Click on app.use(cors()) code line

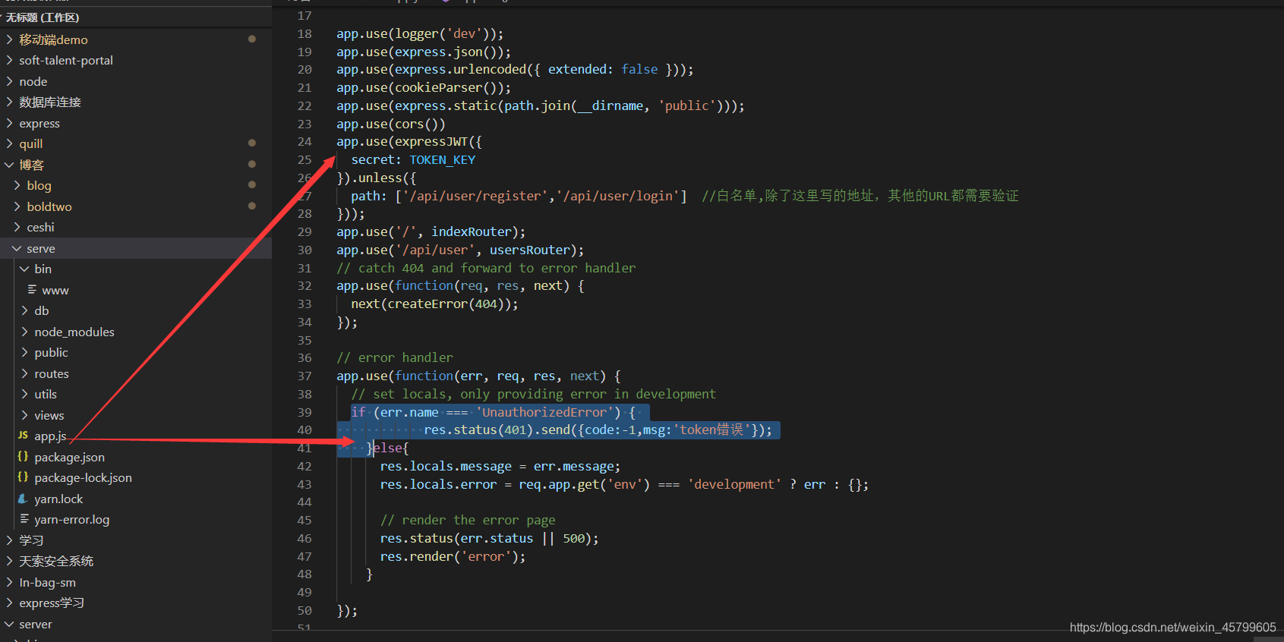coord(391,124)
